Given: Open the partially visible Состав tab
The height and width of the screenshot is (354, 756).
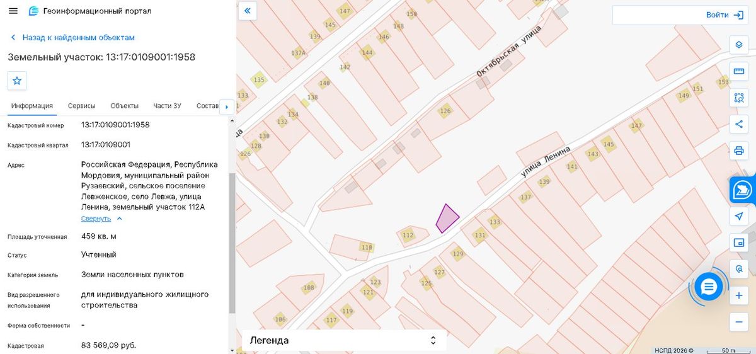Looking at the screenshot, I should (x=207, y=106).
